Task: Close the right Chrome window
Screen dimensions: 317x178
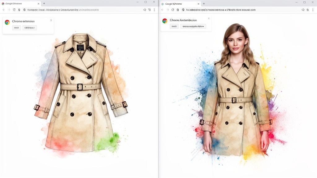Action: click(x=313, y=2)
